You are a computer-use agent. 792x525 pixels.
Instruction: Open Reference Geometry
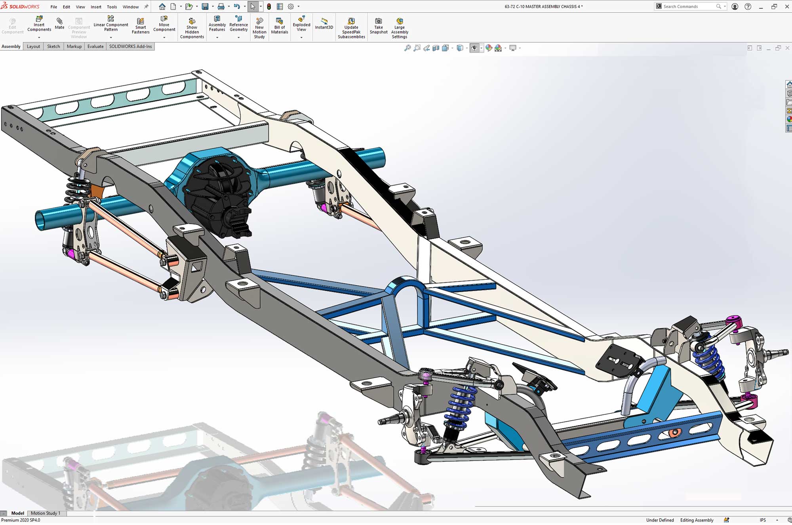[x=238, y=24]
